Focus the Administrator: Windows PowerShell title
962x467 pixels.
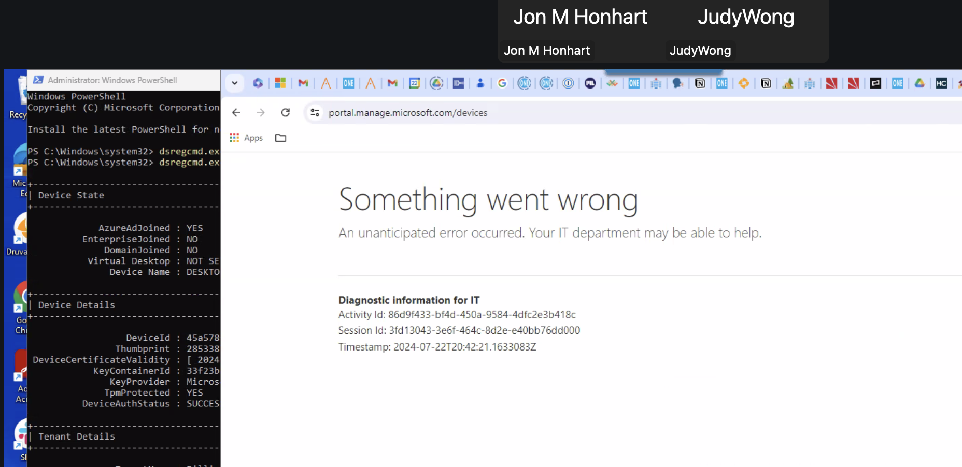[x=112, y=80]
